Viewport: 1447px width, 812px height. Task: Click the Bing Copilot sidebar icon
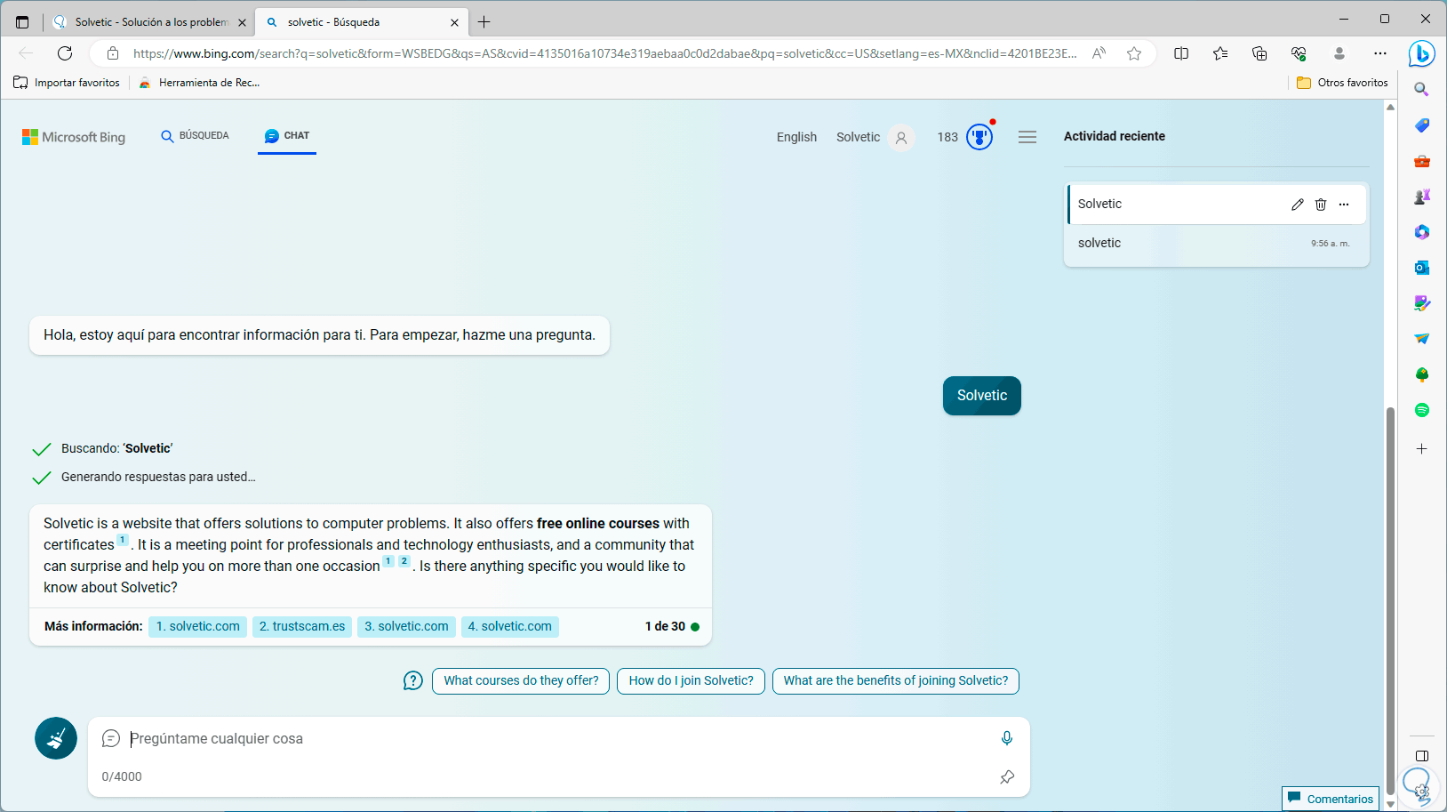tap(1422, 53)
